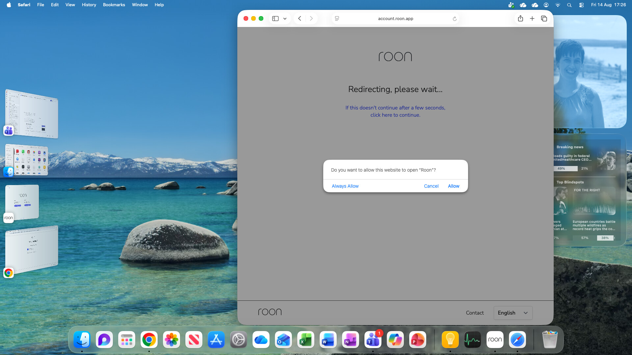Open the File menu
Viewport: 632px width, 355px height.
40,5
